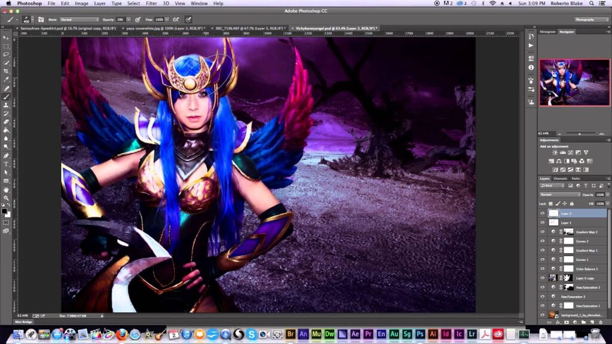Switch to the Paths tab
Image resolution: width=612 pixels, height=344 pixels.
tap(576, 179)
